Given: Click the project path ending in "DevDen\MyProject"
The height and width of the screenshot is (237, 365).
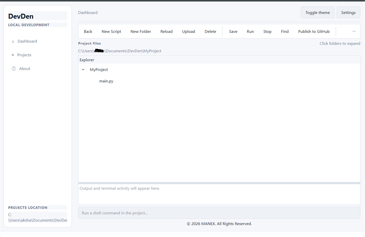Looking at the screenshot, I should pos(120,51).
